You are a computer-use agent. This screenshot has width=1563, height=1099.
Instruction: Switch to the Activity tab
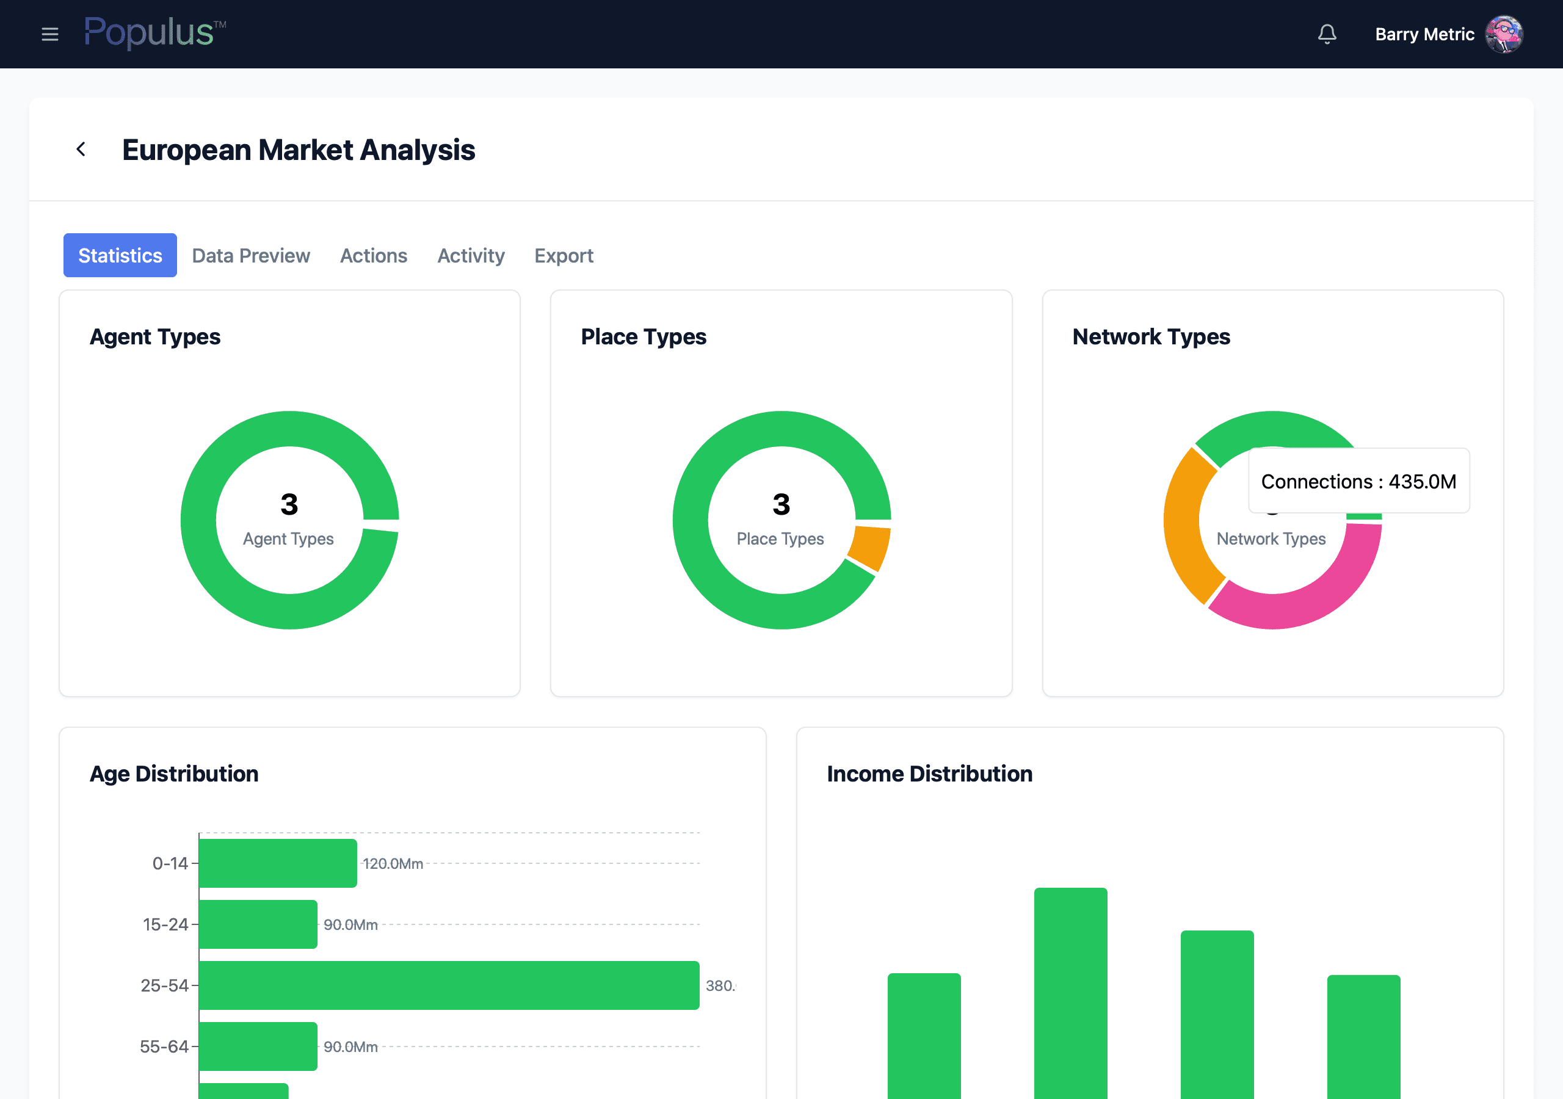click(470, 255)
